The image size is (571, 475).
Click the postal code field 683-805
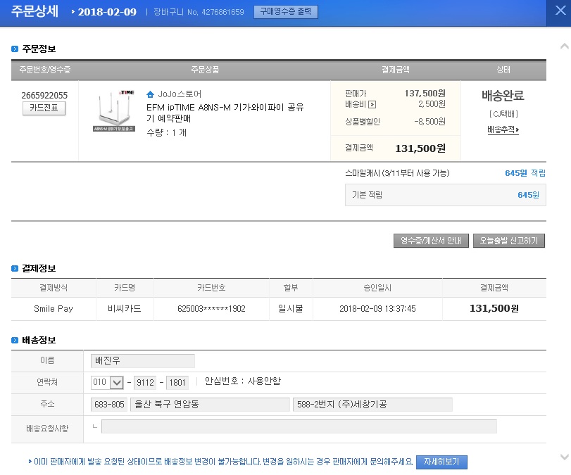pos(109,405)
